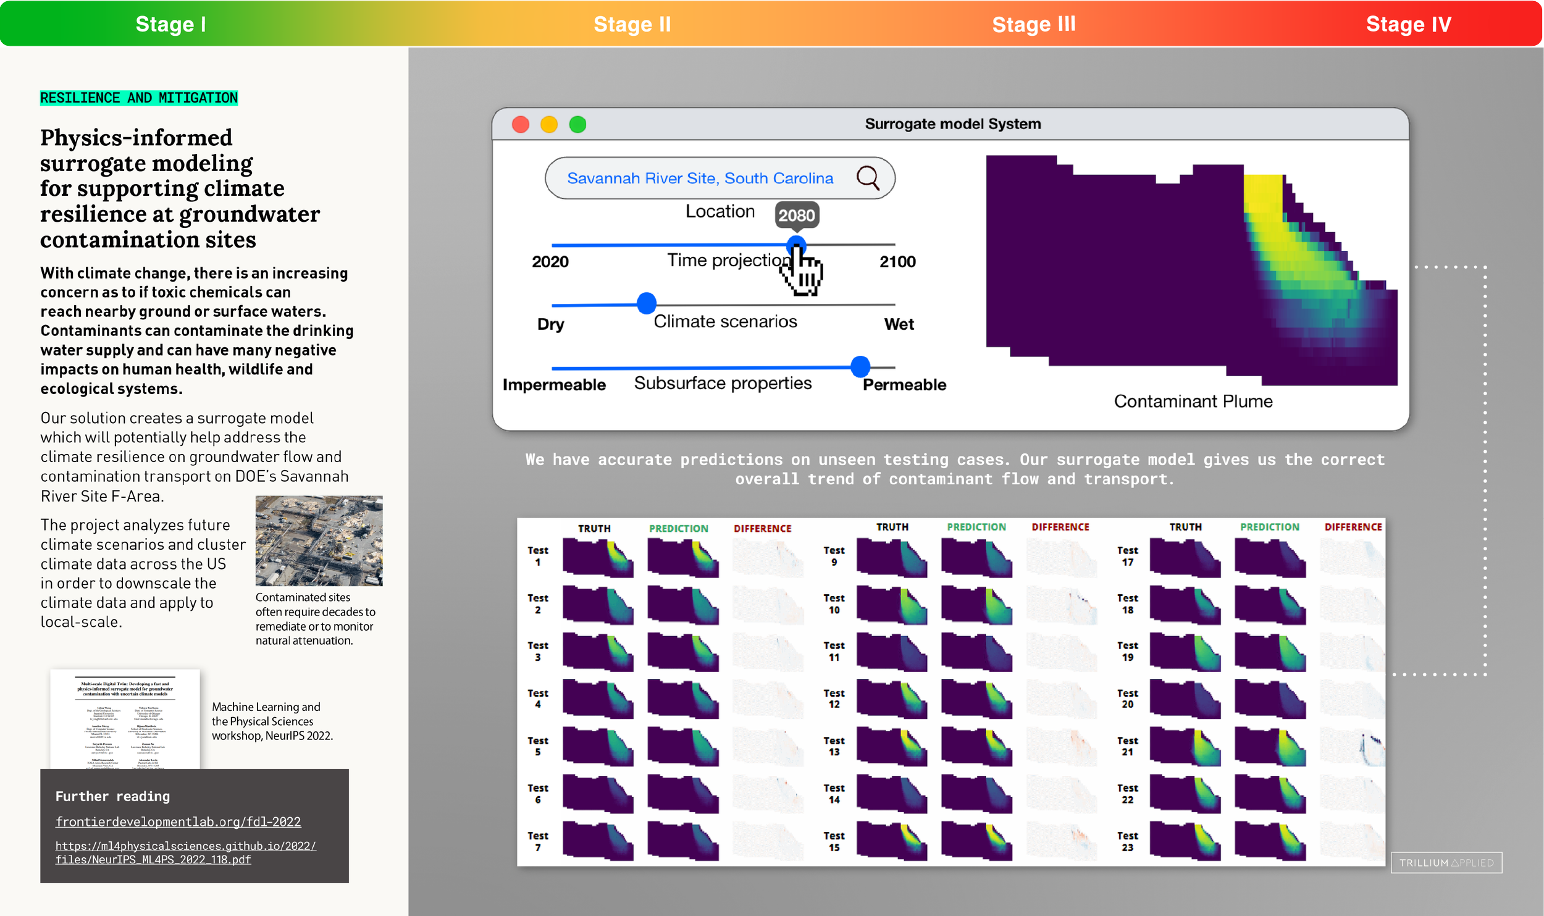1544x916 pixels.
Task: Open the ml4physicalsciences NeurIPS PDF link
Action: coord(185,852)
